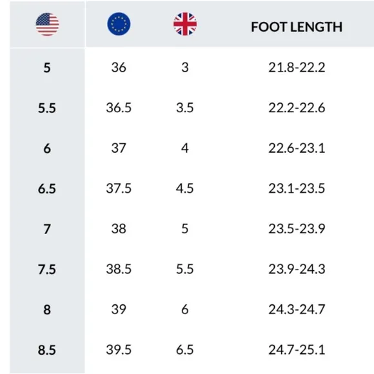Screen dimensions: 374x374
Task: Click EU size 37.5 cell
Action: coord(119,188)
